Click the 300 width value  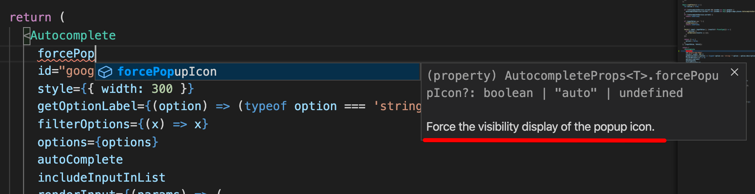pyautogui.click(x=162, y=89)
